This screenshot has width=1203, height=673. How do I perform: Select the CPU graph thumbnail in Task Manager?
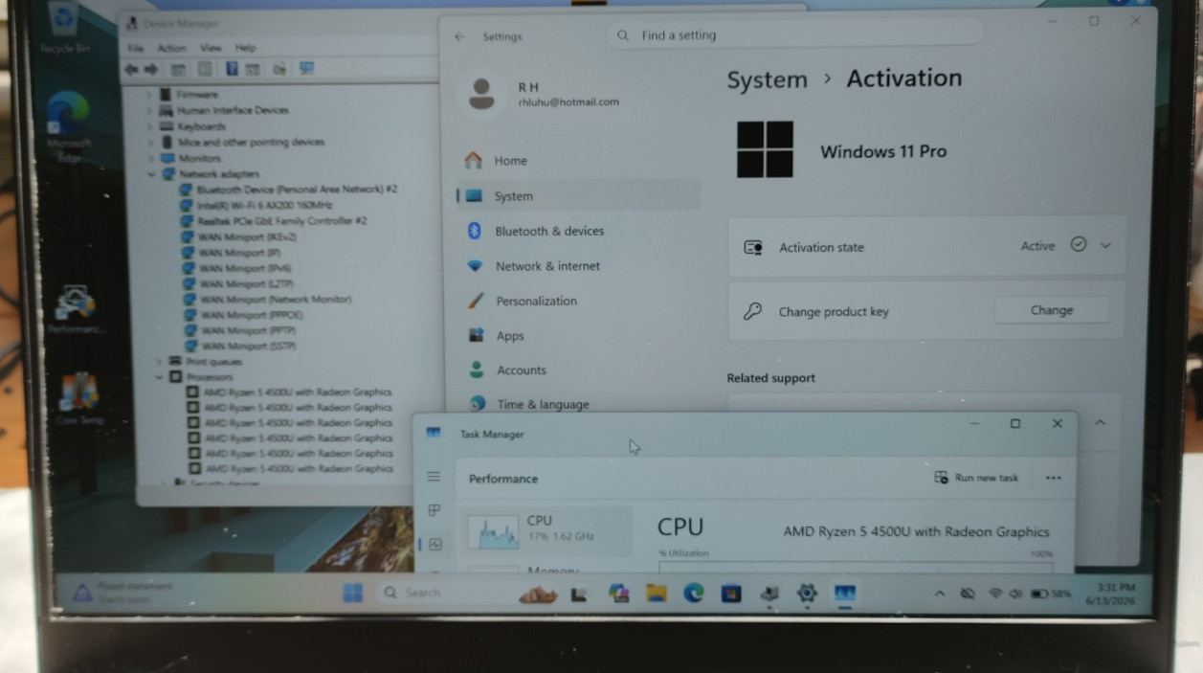[x=493, y=530]
